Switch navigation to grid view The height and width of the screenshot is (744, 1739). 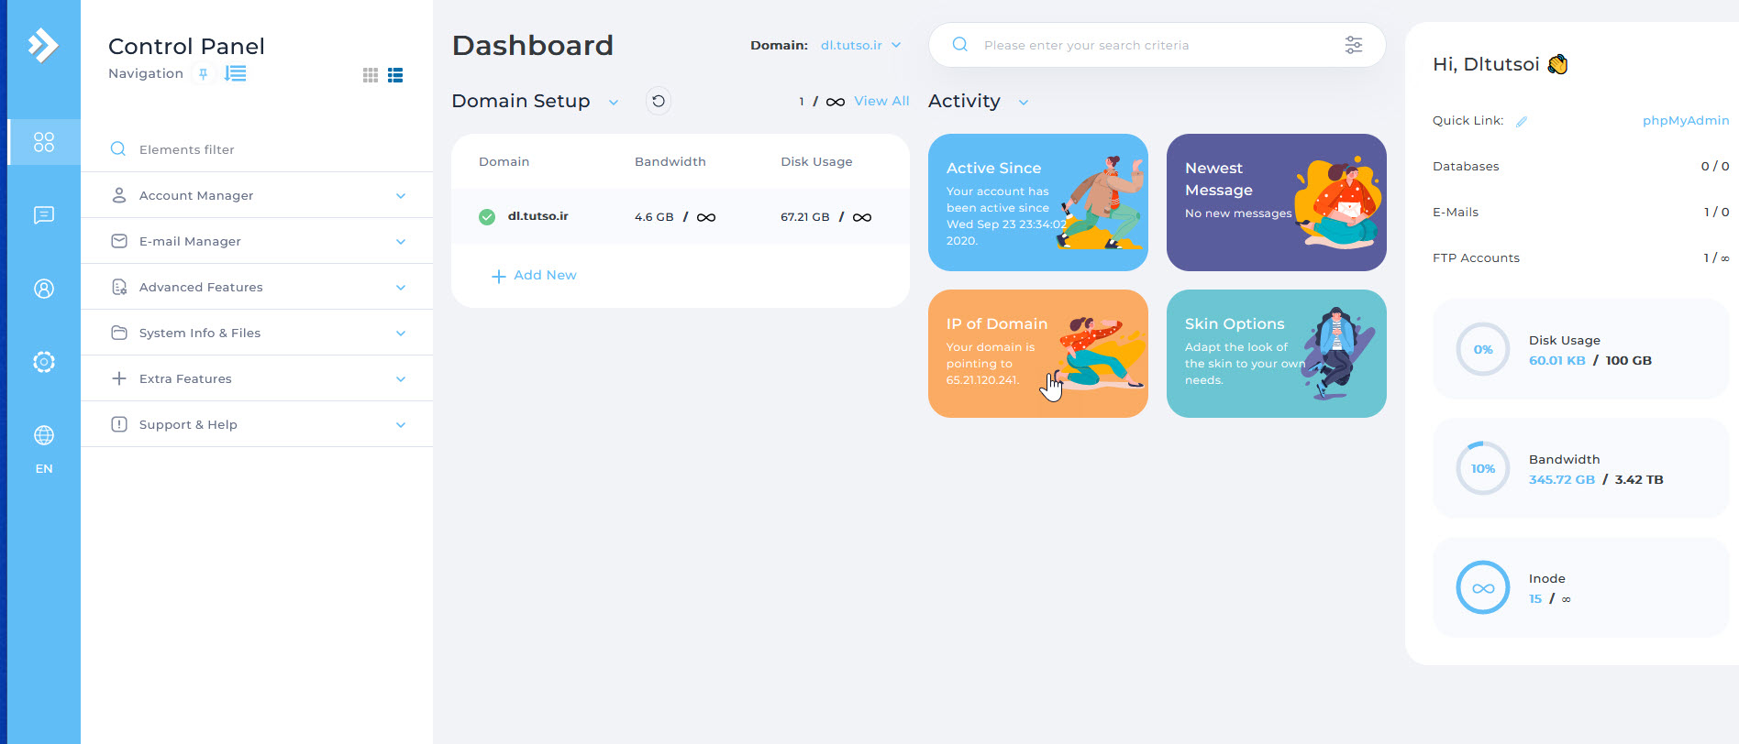point(371,75)
